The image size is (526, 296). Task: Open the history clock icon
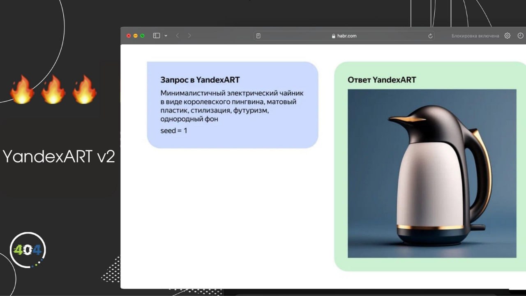click(x=520, y=36)
